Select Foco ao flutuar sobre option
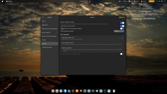The width and height of the screenshot is (167, 94). pyautogui.click(x=92, y=43)
